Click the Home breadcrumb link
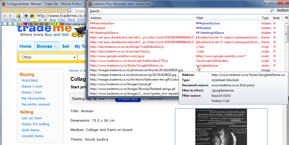 point(74,70)
